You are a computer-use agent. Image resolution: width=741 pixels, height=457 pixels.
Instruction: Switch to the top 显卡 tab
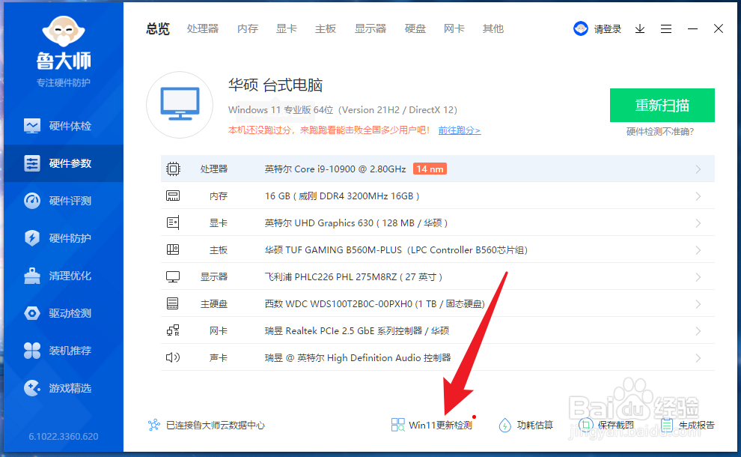pos(287,29)
